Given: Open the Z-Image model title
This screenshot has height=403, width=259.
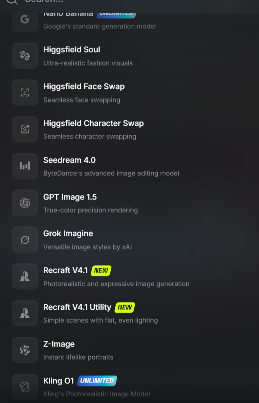Looking at the screenshot, I should [x=59, y=344].
